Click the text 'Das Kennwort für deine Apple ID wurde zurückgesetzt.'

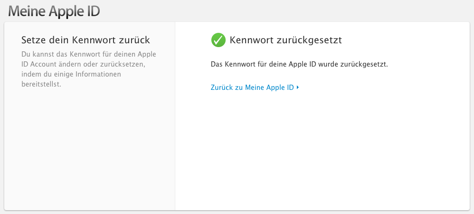(299, 65)
